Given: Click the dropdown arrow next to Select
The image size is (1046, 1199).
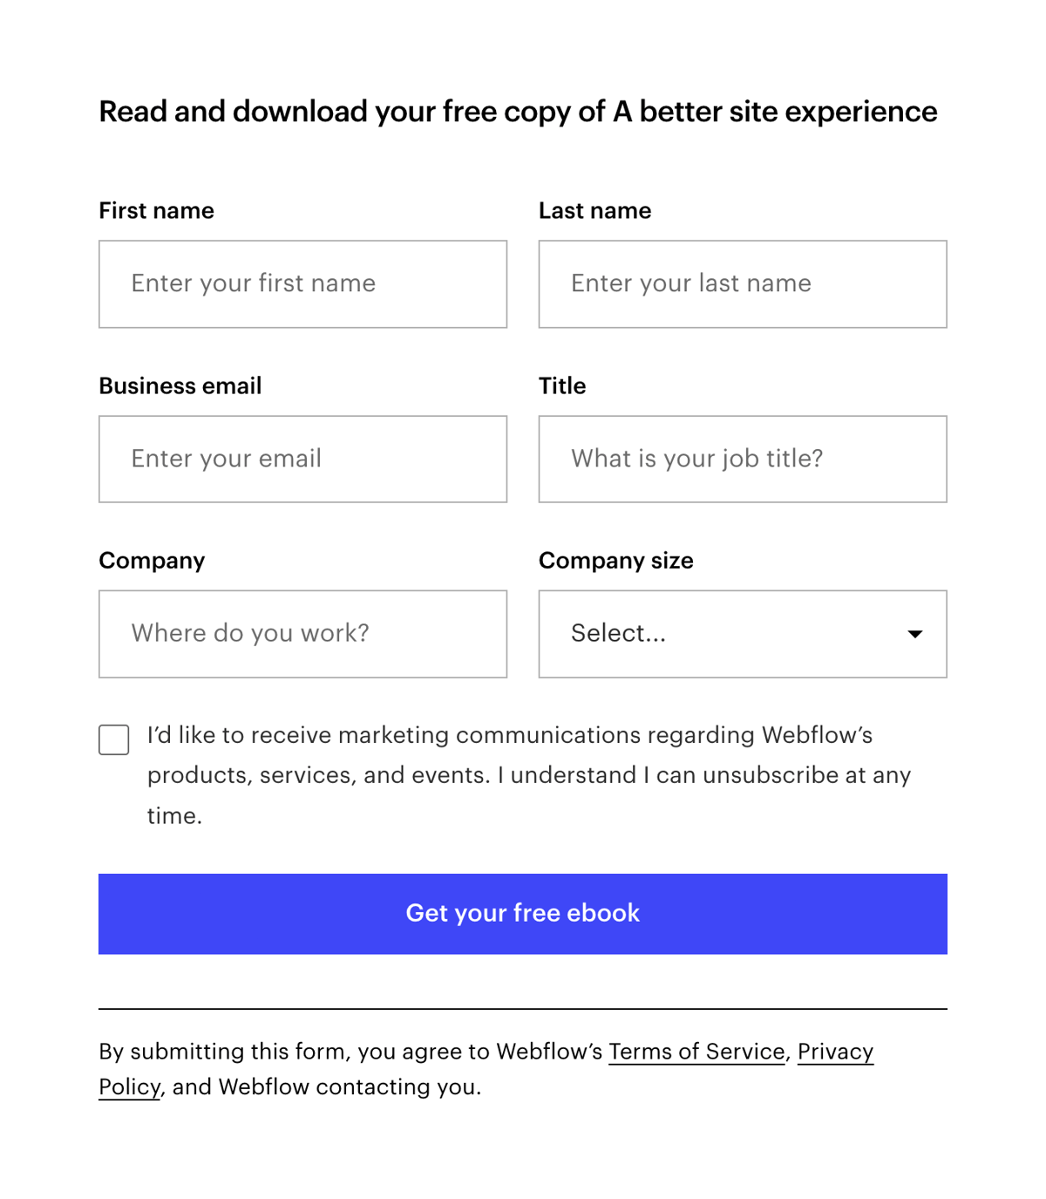Looking at the screenshot, I should coord(914,634).
